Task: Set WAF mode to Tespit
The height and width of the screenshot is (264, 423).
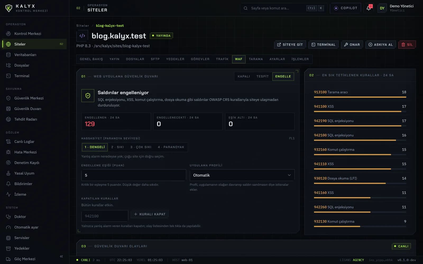Action: [263, 76]
